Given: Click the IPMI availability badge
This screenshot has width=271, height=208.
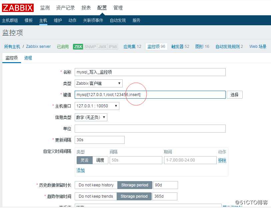Looking at the screenshot, I should (x=113, y=47).
